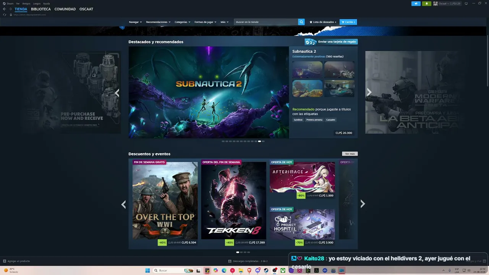Click the store URL address text
The image size is (489, 275).
coord(30,15)
